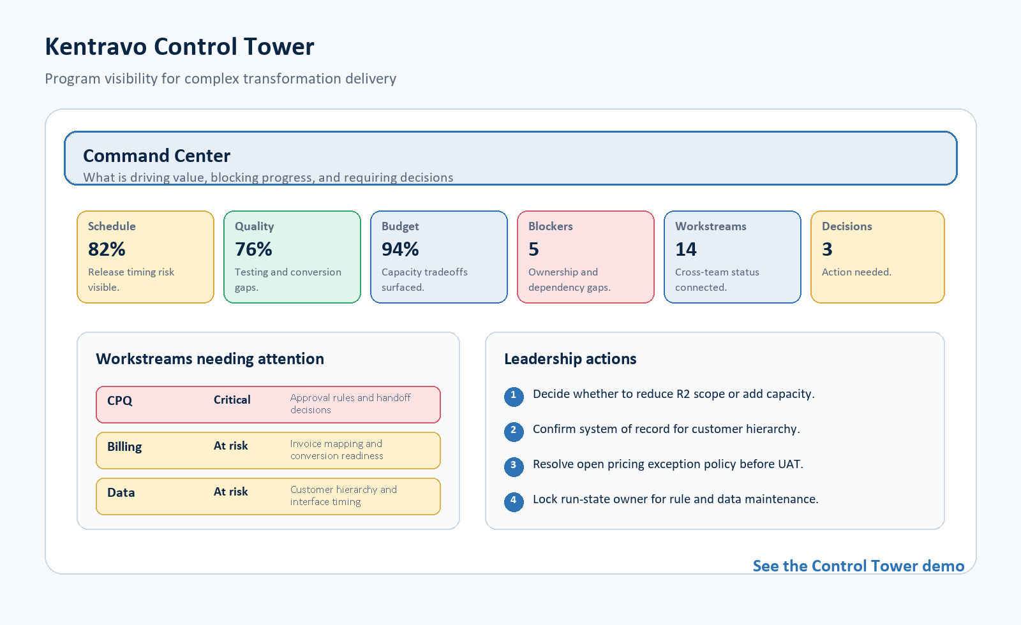
Task: Click the Command Center header banner
Action: [x=511, y=158]
